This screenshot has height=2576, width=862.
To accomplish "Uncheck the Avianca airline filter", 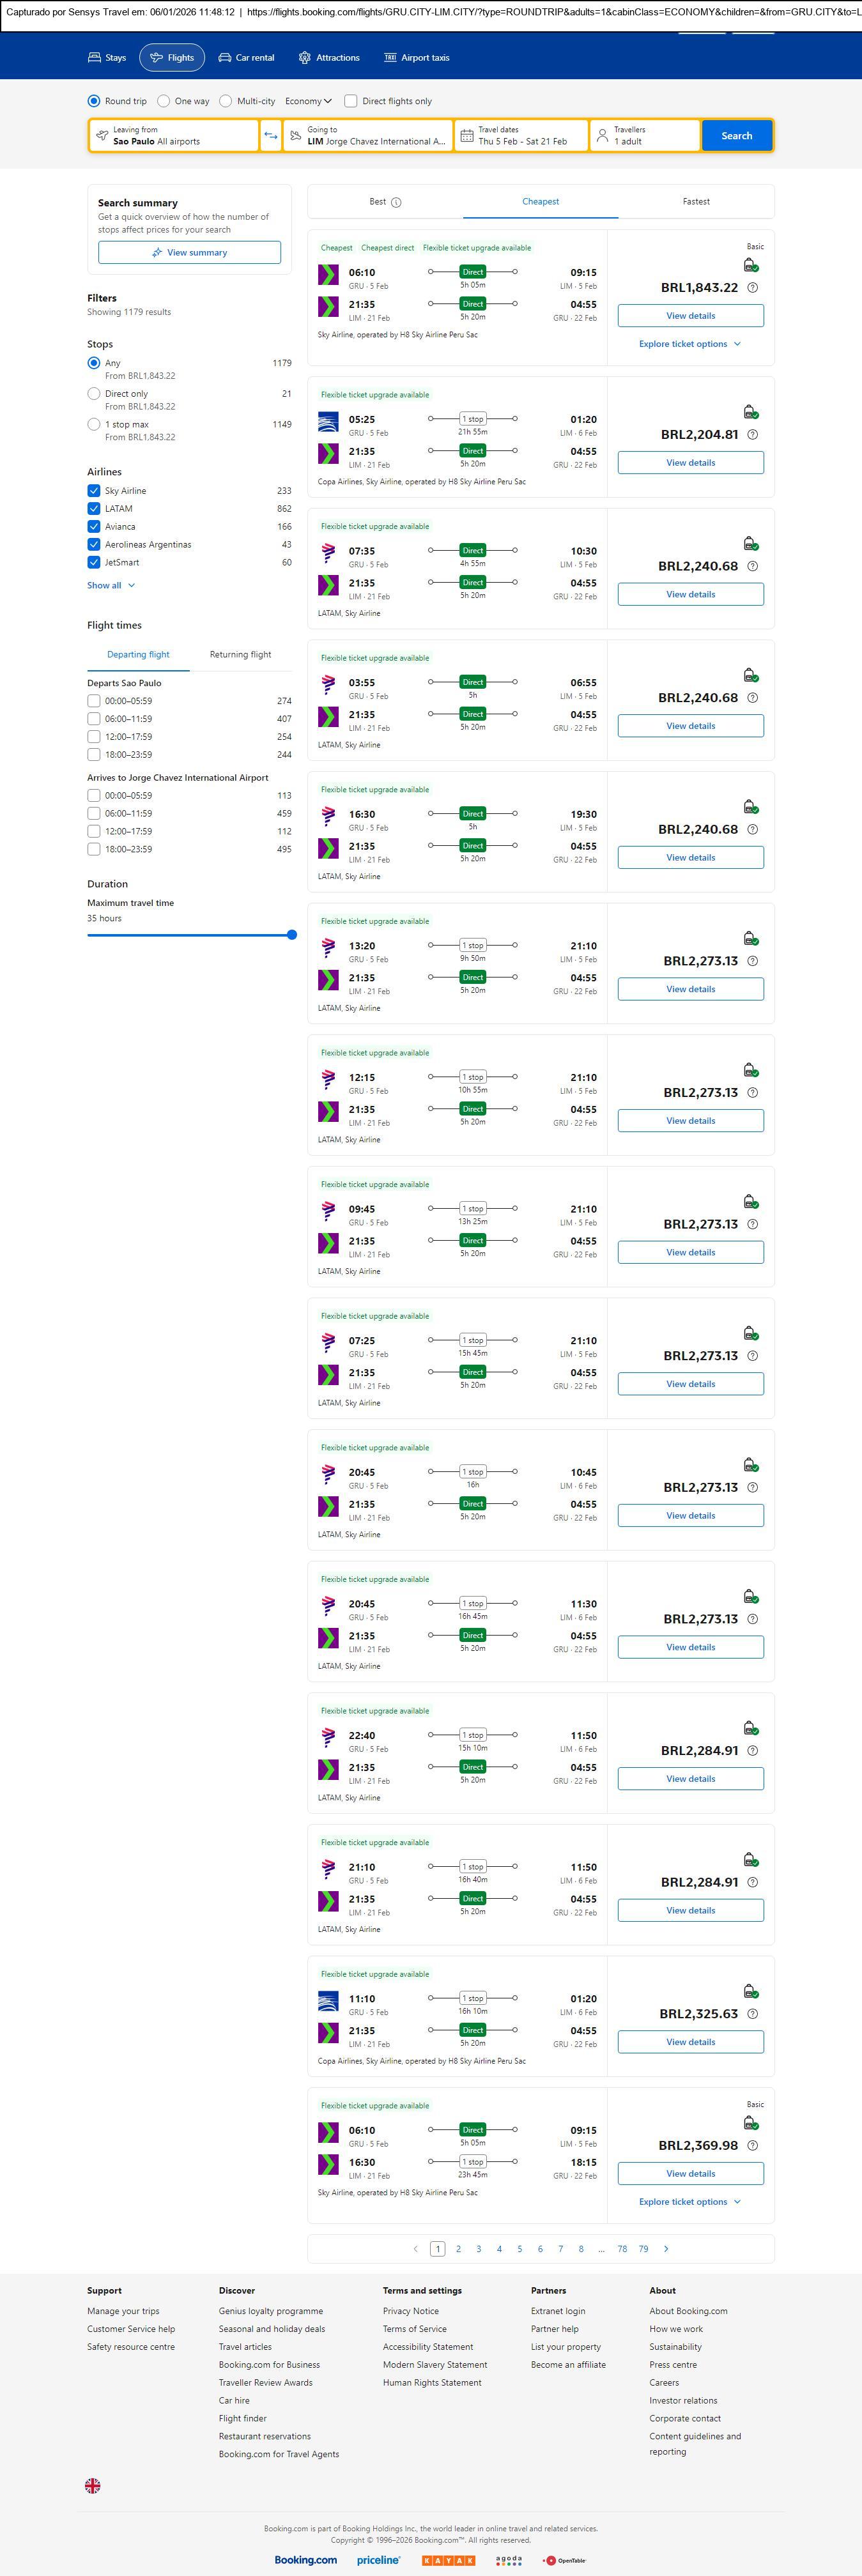I will pos(94,527).
